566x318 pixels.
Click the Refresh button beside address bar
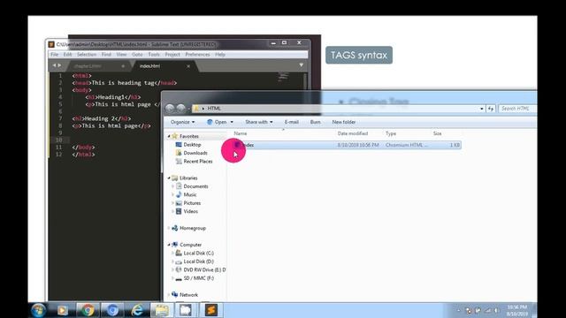tap(491, 109)
